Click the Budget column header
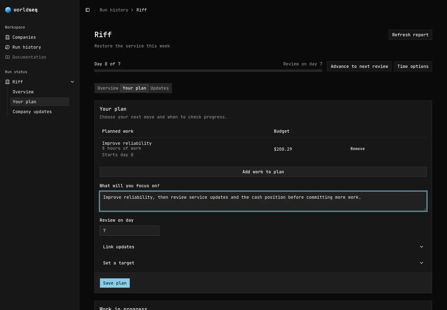The width and height of the screenshot is (447, 310). click(x=282, y=131)
